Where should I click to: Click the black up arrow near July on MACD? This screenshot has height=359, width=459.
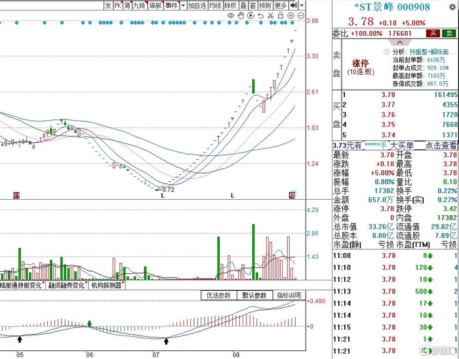(x=167, y=341)
